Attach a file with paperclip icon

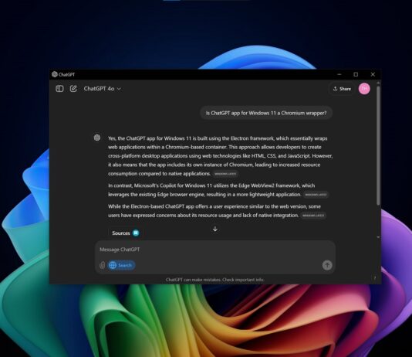(x=102, y=265)
